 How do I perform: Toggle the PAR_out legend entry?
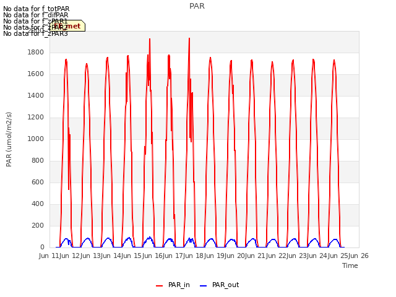(219, 285)
